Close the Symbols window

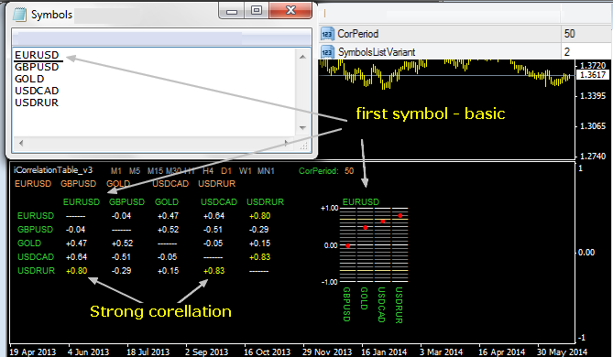tap(290, 11)
